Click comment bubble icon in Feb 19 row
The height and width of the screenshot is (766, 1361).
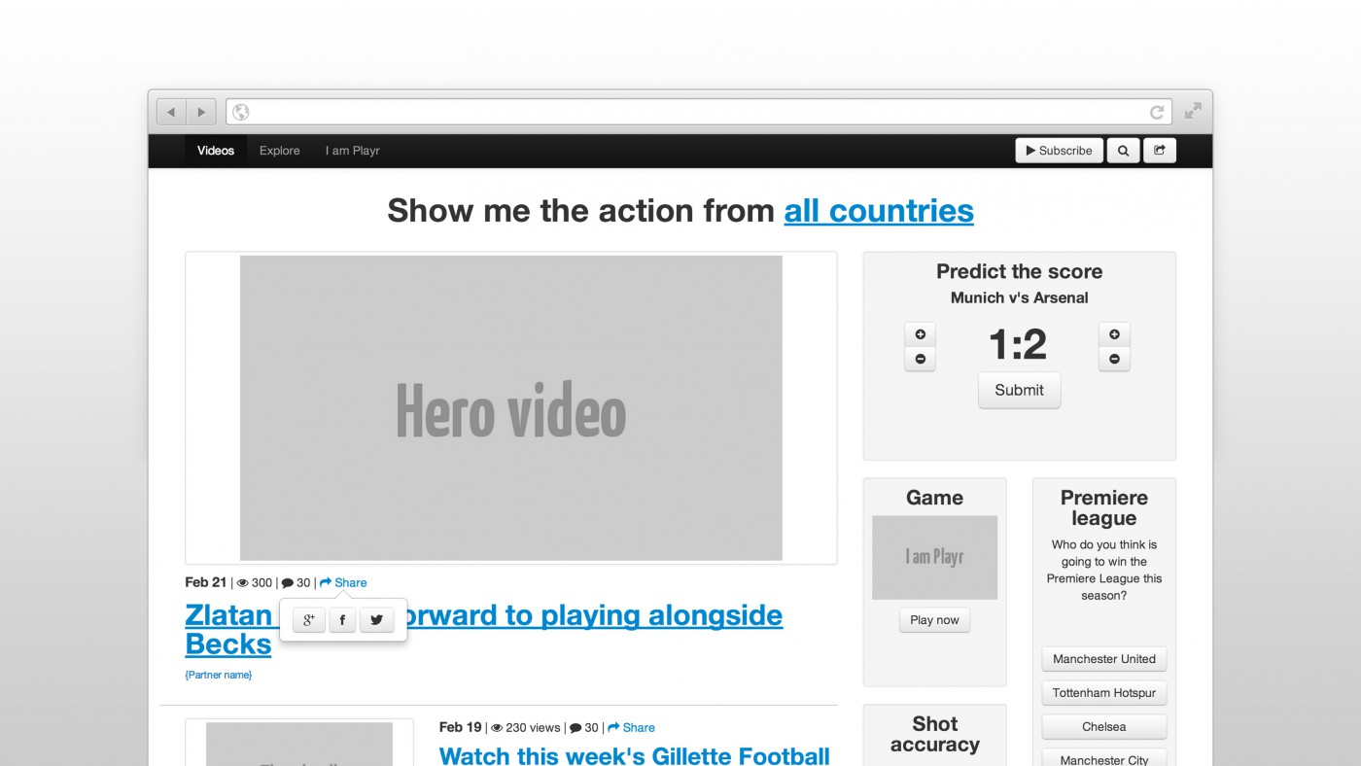pos(576,728)
